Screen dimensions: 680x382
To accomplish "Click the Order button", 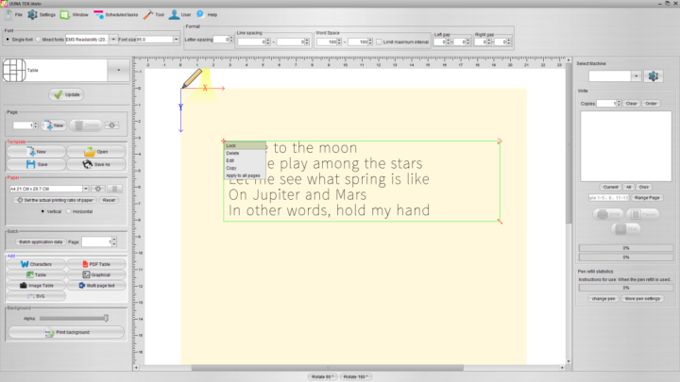I will (x=651, y=104).
